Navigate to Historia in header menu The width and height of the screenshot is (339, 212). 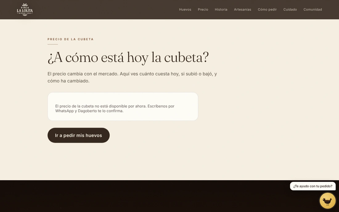[x=221, y=10]
